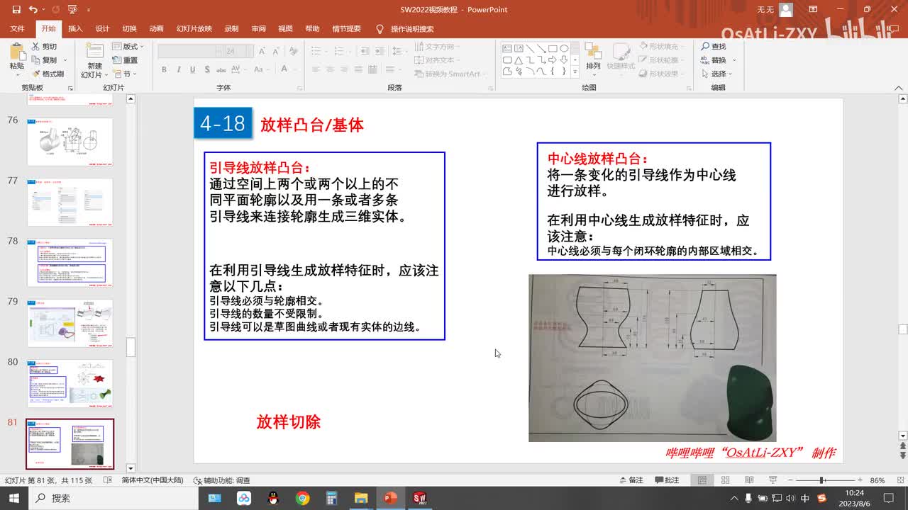The width and height of the screenshot is (908, 510).
Task: Click the undo arrow in quick access toolbar
Action: (33, 10)
